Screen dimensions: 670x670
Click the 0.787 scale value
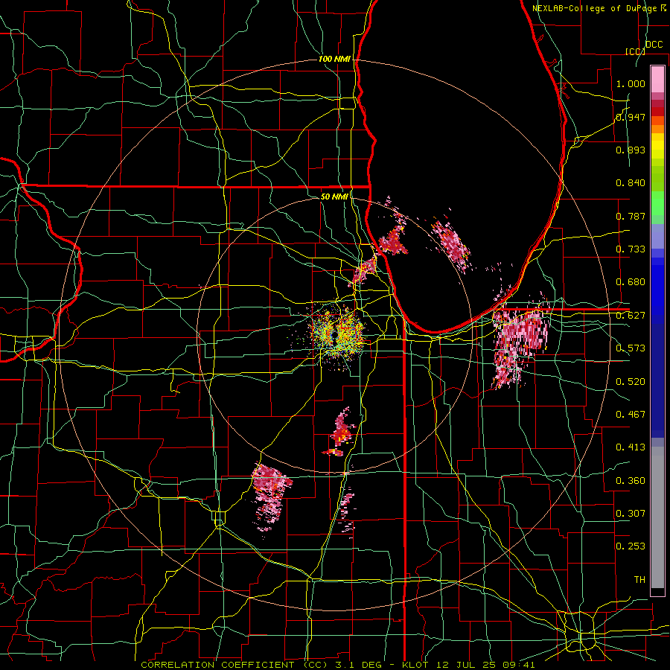[631, 216]
